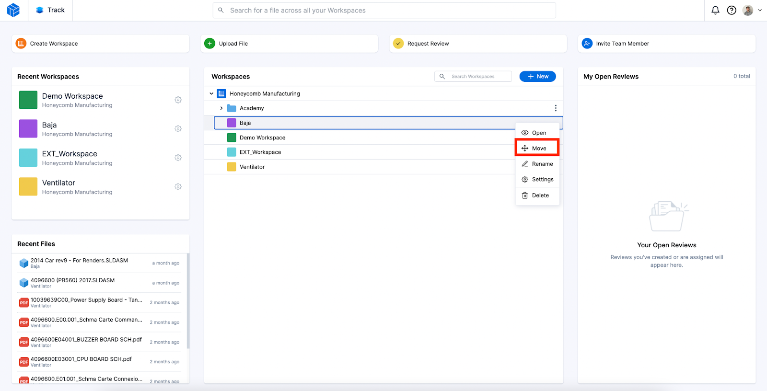Image resolution: width=767 pixels, height=391 pixels.
Task: Click the green Upload File plus icon
Action: pos(210,44)
